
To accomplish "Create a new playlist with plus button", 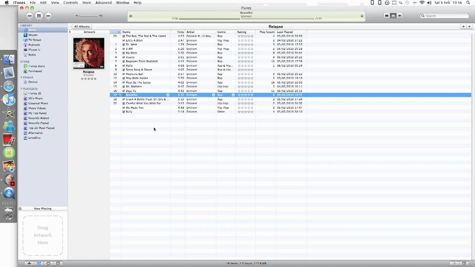I will click(29, 263).
